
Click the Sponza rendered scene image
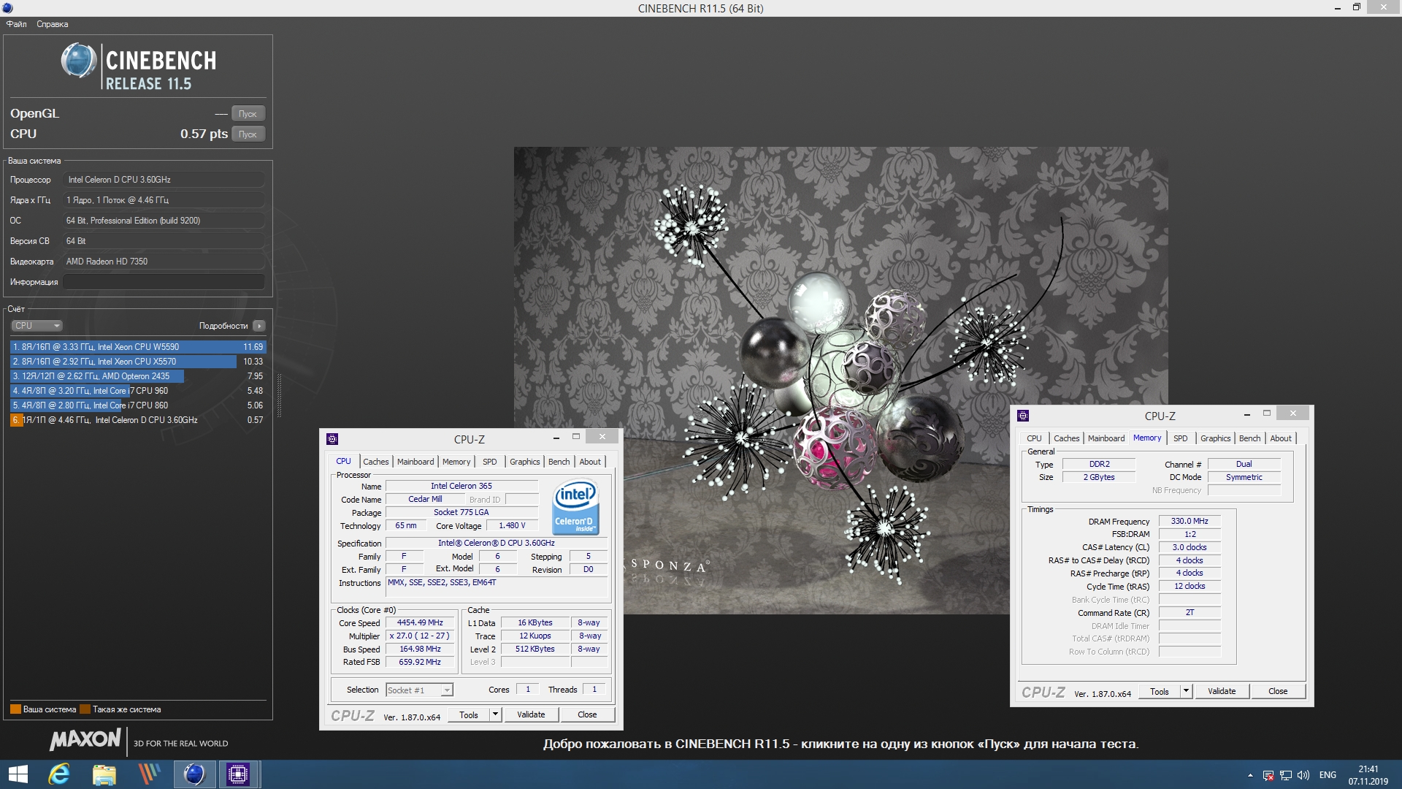click(840, 380)
